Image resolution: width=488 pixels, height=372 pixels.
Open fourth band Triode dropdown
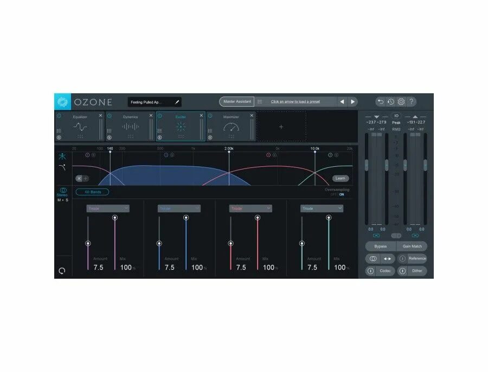[322, 208]
